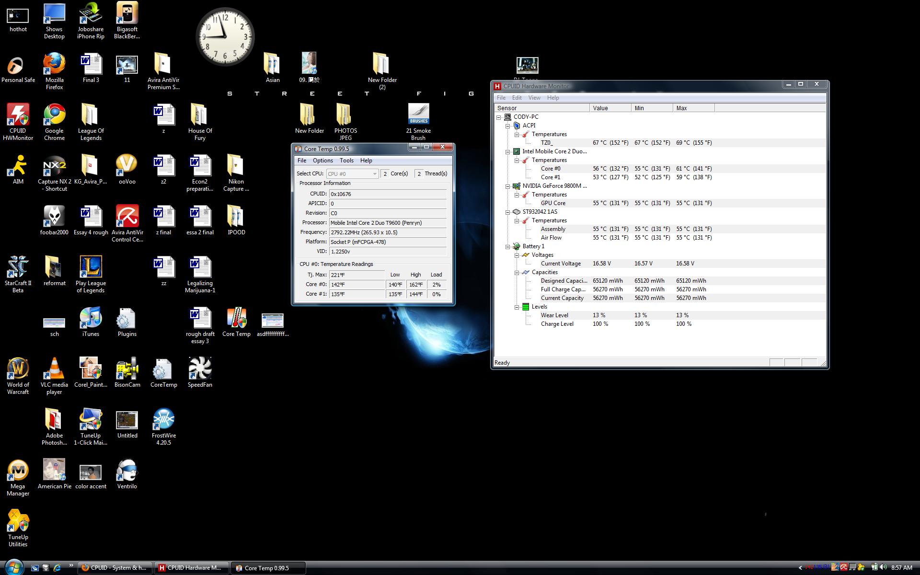Open the Select CPU dropdown in Core Temp

(x=353, y=173)
